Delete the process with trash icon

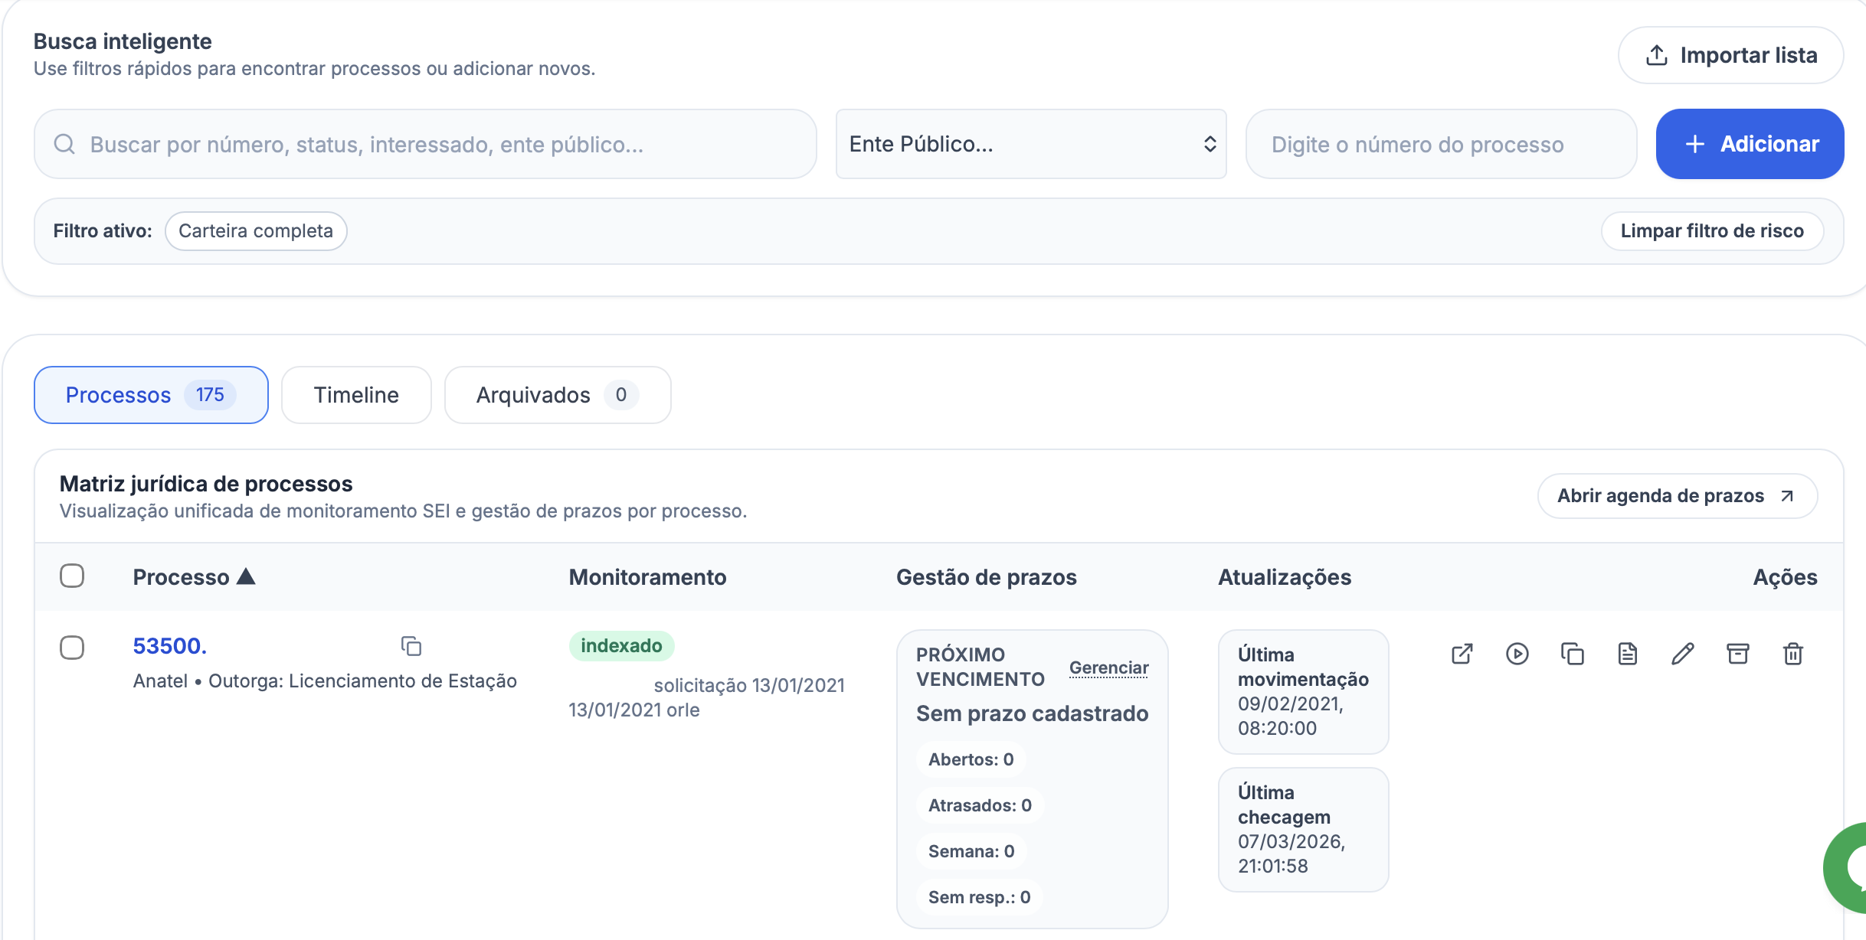coord(1792,654)
